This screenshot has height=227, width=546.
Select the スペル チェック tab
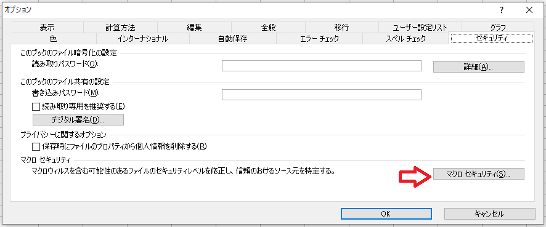tap(405, 39)
